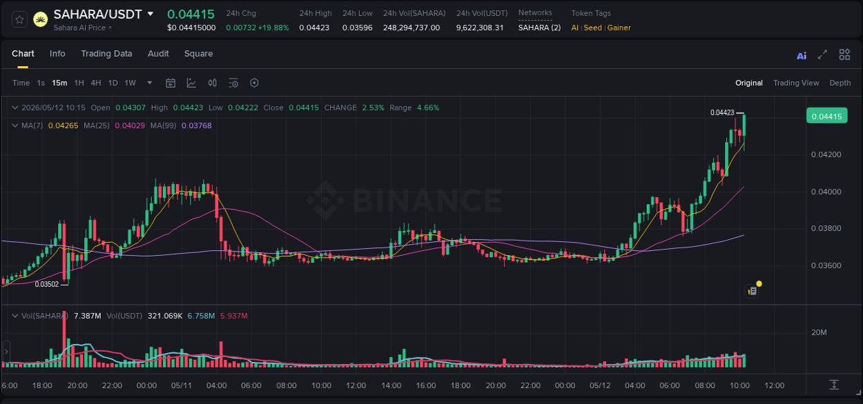Expand the chart to fullscreen
The width and height of the screenshot is (863, 404).
tap(822, 54)
